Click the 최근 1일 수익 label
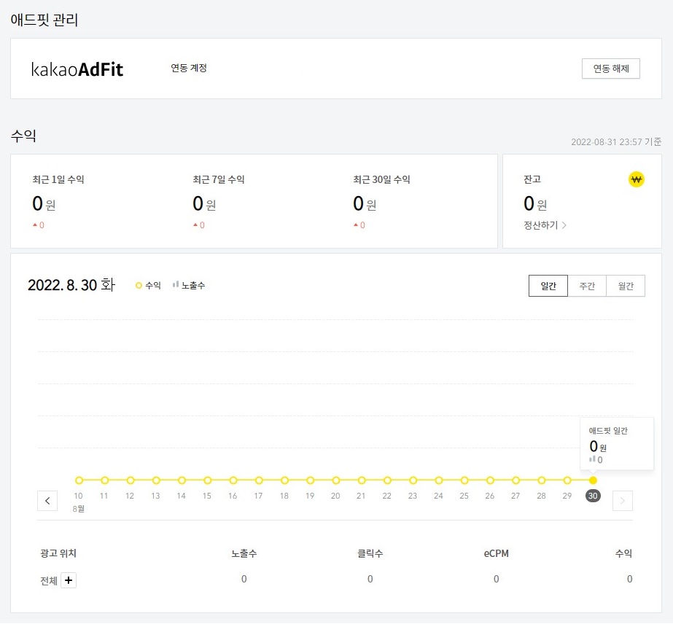The image size is (673, 624). [58, 179]
